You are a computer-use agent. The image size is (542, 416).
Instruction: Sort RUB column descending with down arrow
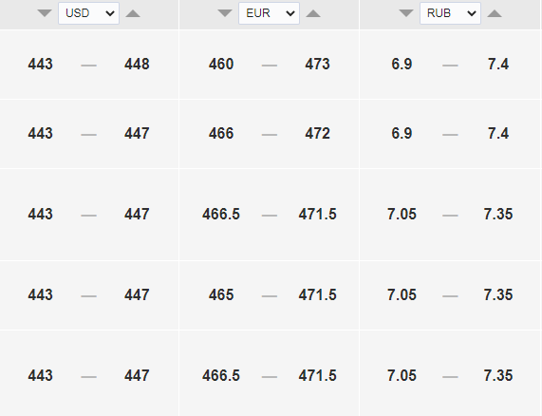(x=406, y=13)
